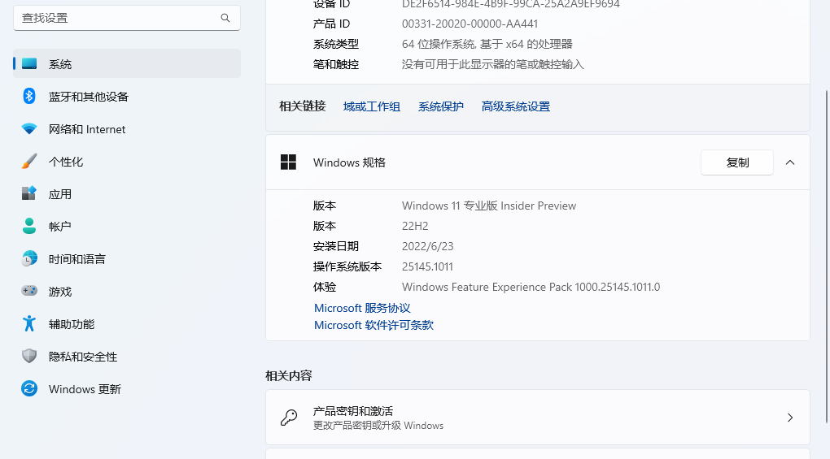Click the product ID value 00331-20020-00000-AA441
The width and height of the screenshot is (830, 459).
point(470,24)
